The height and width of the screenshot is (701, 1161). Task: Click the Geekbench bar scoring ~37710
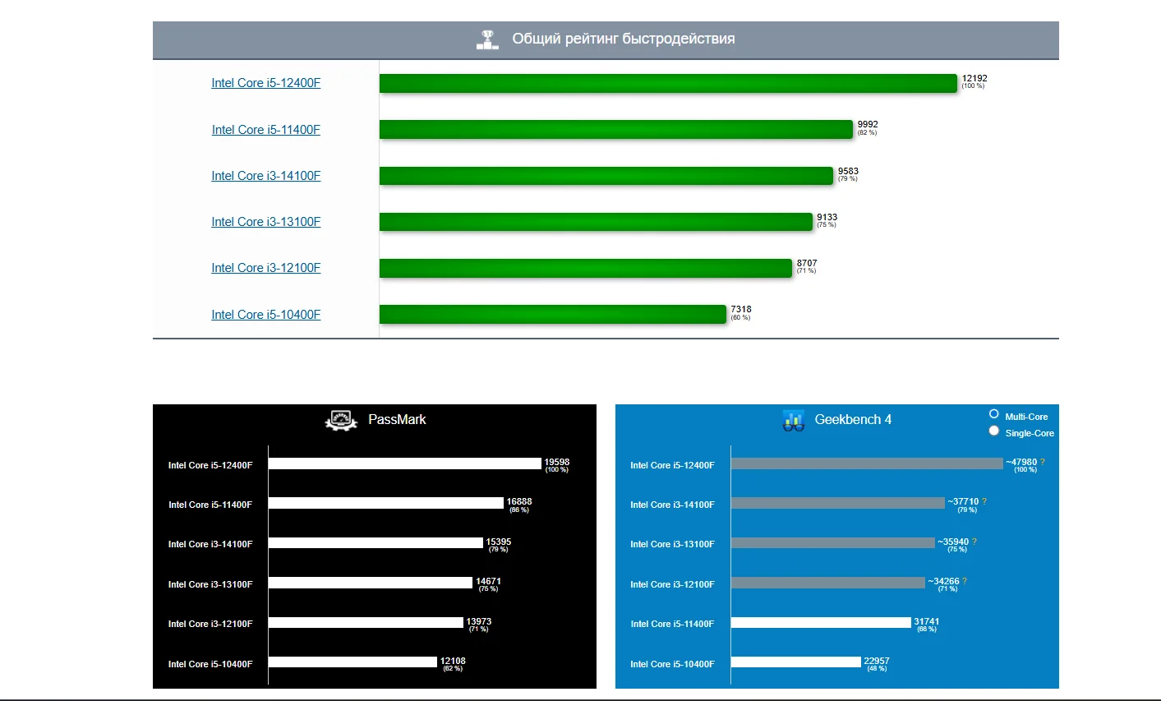[x=838, y=503]
